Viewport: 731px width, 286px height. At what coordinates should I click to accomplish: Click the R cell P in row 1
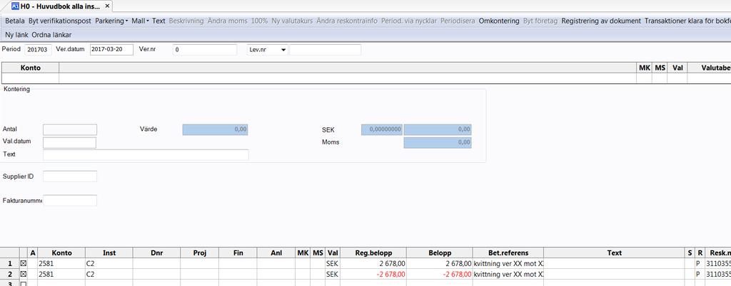(x=700, y=263)
